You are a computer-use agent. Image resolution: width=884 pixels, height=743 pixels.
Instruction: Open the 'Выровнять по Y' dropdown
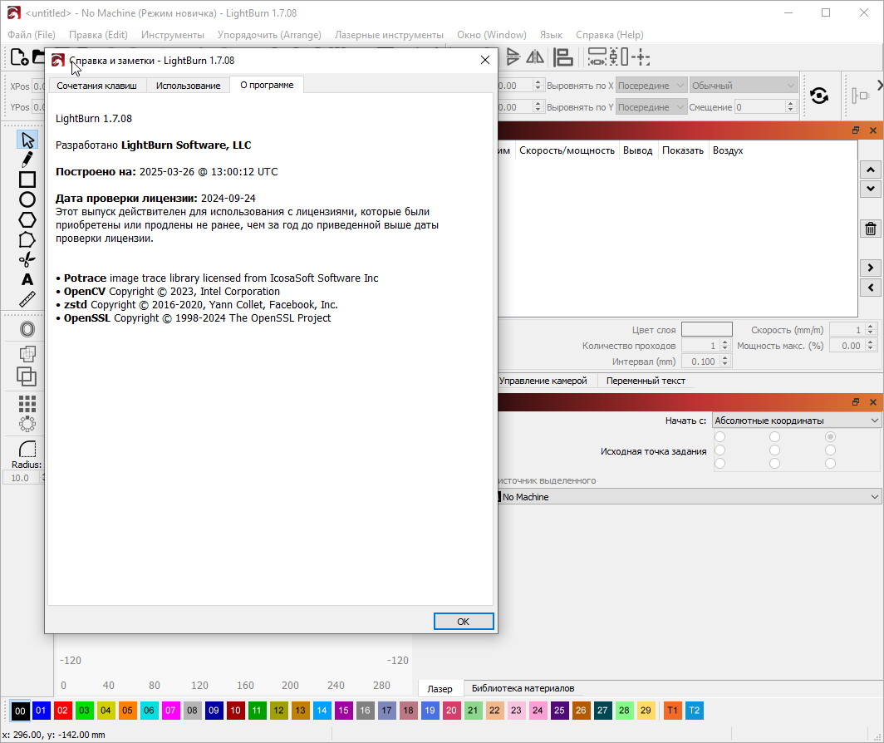click(x=651, y=107)
